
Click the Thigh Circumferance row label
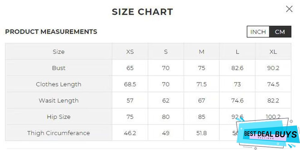point(58,133)
